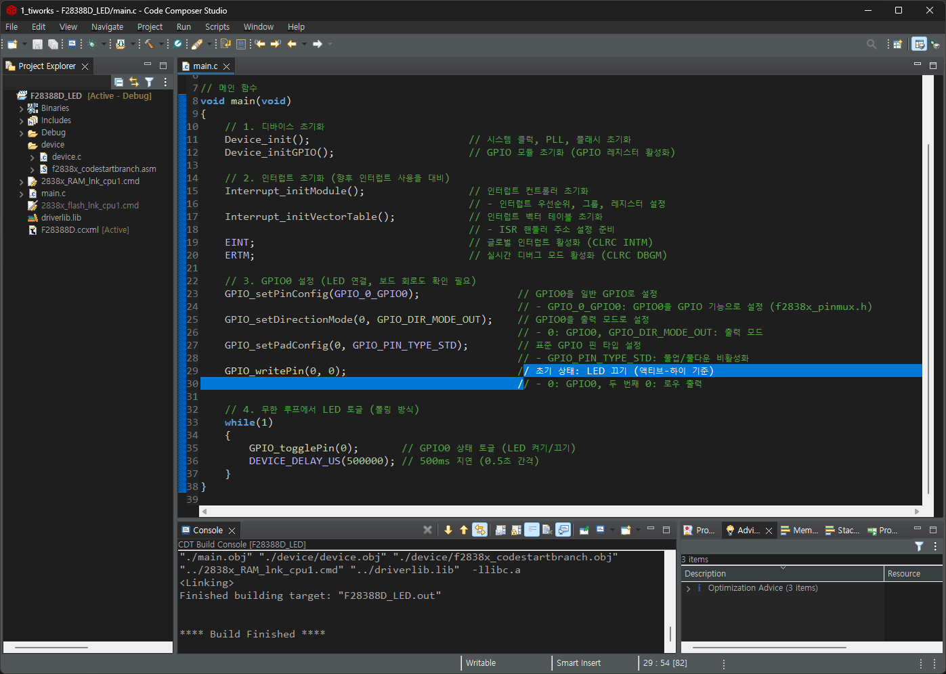Close the main.c editor tab
Image resolution: width=946 pixels, height=674 pixels.
(227, 66)
